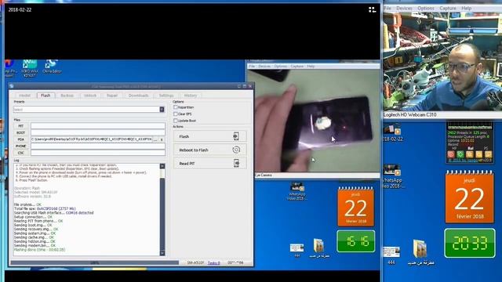
Task: Click the BOOT file button
Action: 21,132
